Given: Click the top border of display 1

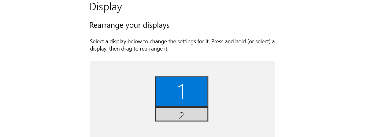Looking at the screenshot, I should (x=181, y=77).
